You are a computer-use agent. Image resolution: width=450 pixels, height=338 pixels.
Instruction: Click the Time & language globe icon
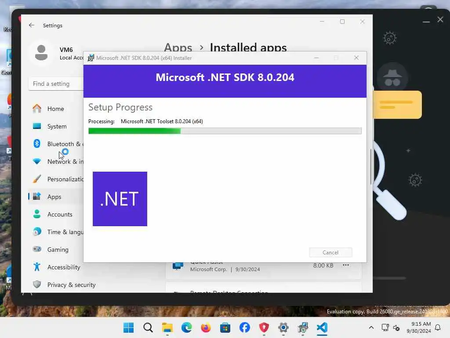pyautogui.click(x=37, y=231)
